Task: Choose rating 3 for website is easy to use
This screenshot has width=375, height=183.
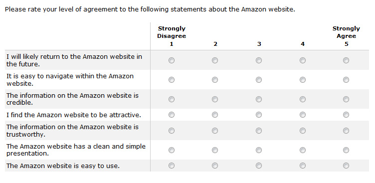Action: point(258,166)
